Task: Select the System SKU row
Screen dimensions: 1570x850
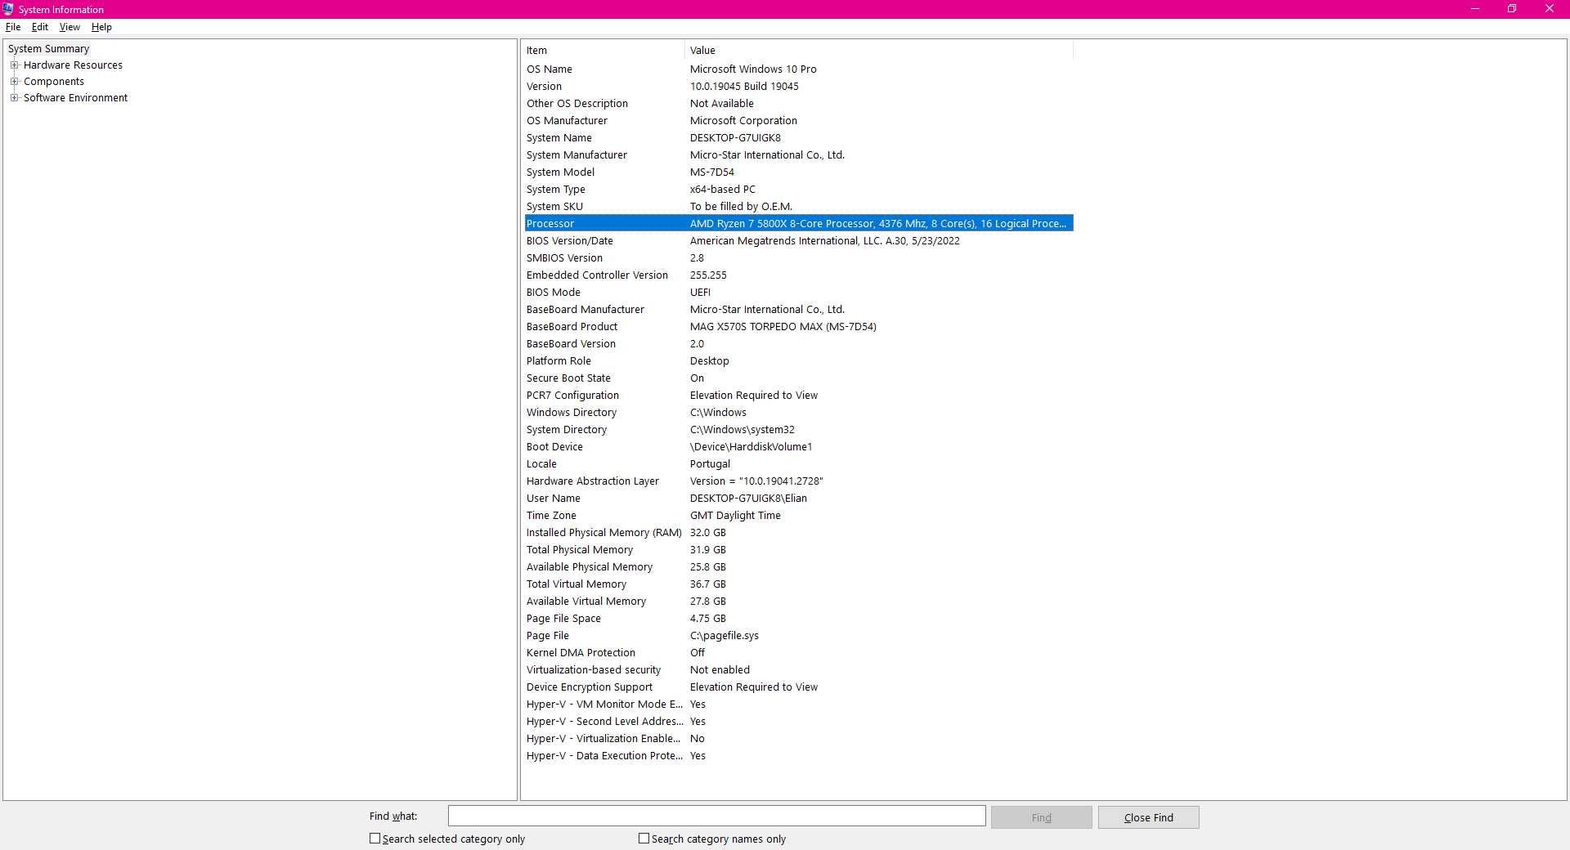Action: [x=799, y=207]
